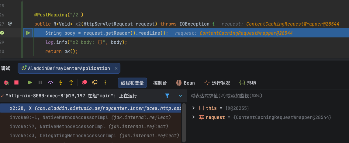The image size is (349, 143).
Task: Click the Step Out up arrow
Action: tap(71, 82)
